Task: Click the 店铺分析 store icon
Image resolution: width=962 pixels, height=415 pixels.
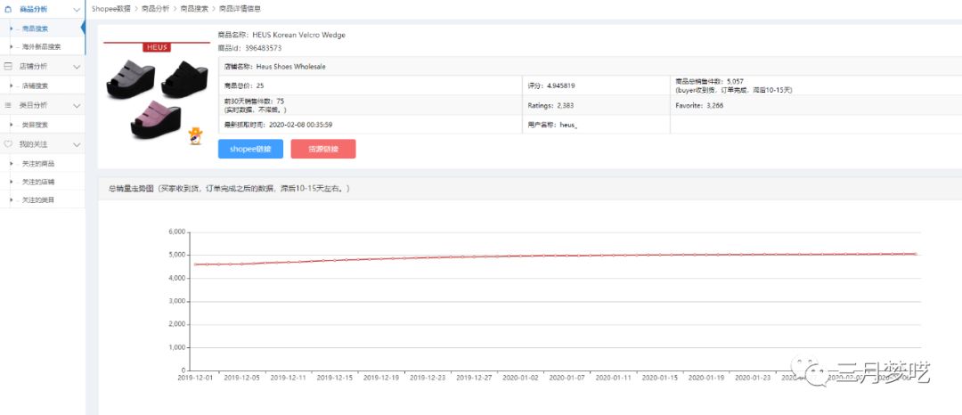Action: pyautogui.click(x=8, y=67)
